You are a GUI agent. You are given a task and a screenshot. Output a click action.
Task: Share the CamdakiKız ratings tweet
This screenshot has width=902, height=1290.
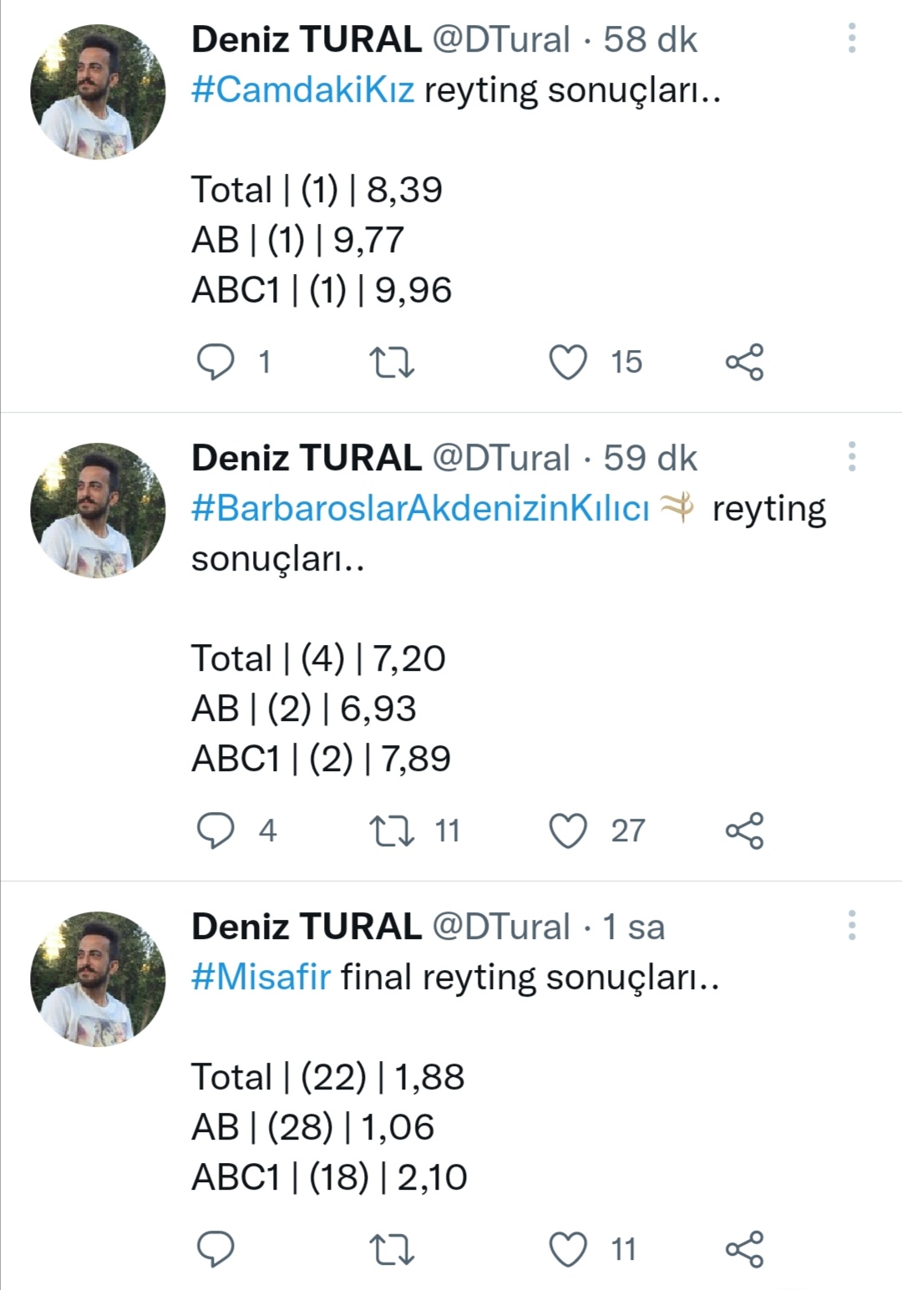tap(744, 362)
